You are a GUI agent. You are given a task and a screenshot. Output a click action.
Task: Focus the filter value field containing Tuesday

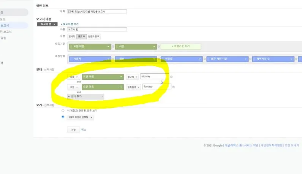click(157, 87)
